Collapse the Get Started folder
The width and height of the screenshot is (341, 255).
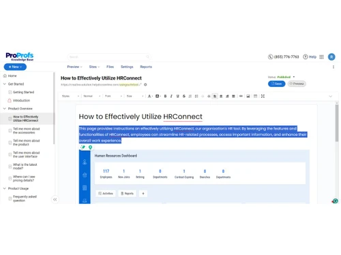(4, 84)
